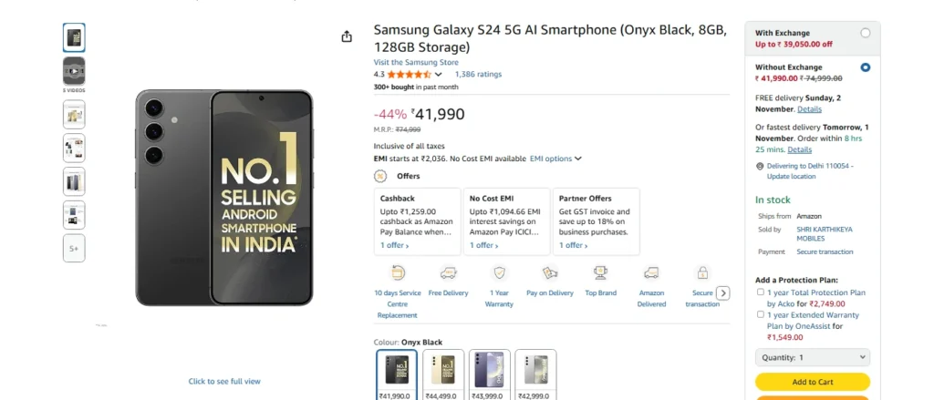Click the next arrow in feature icons row

(723, 292)
